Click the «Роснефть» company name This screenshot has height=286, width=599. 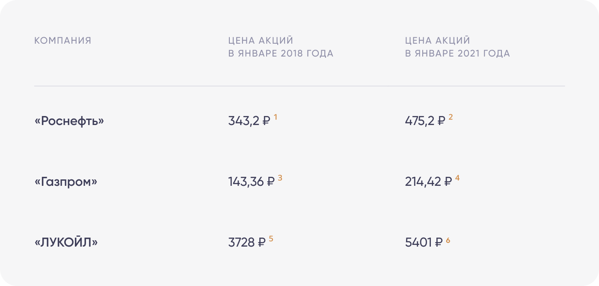coord(69,121)
